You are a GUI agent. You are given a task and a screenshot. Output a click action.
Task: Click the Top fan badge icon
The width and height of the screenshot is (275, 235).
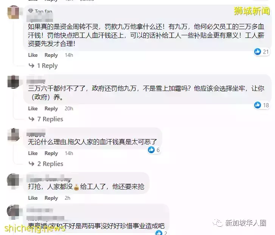31,11
